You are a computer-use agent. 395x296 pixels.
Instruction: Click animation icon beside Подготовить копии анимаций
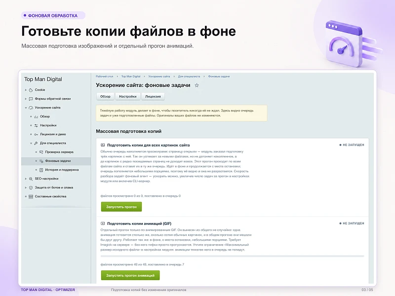tap(103, 223)
